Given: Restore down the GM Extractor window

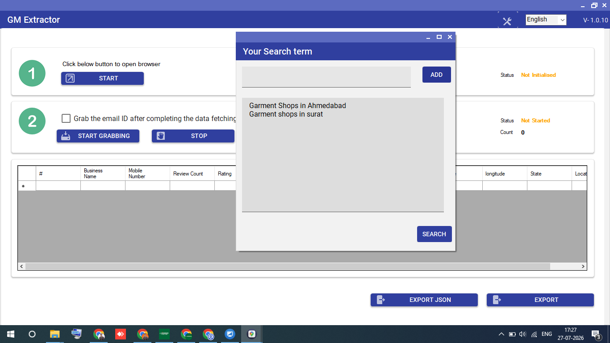Looking at the screenshot, I should 594,5.
